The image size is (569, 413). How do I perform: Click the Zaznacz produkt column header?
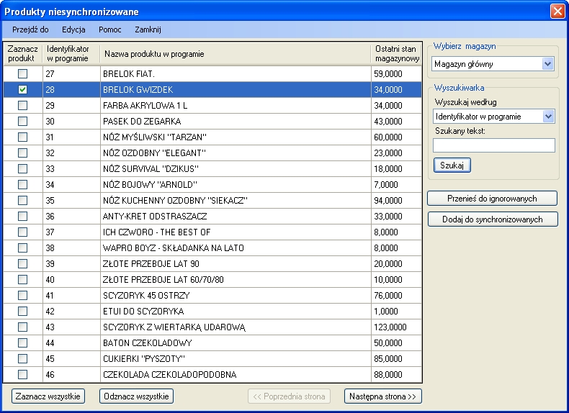tap(23, 54)
